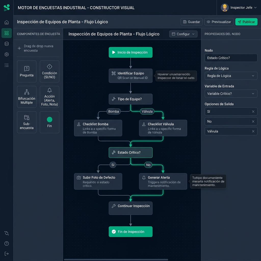
Task: Click the list icon in the sidebar
Action: click(6, 65)
